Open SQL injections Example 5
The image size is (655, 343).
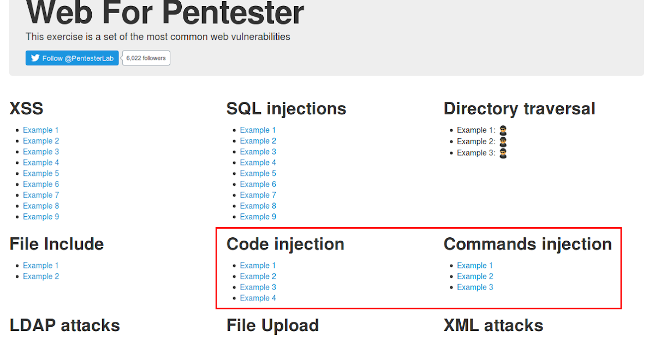258,173
